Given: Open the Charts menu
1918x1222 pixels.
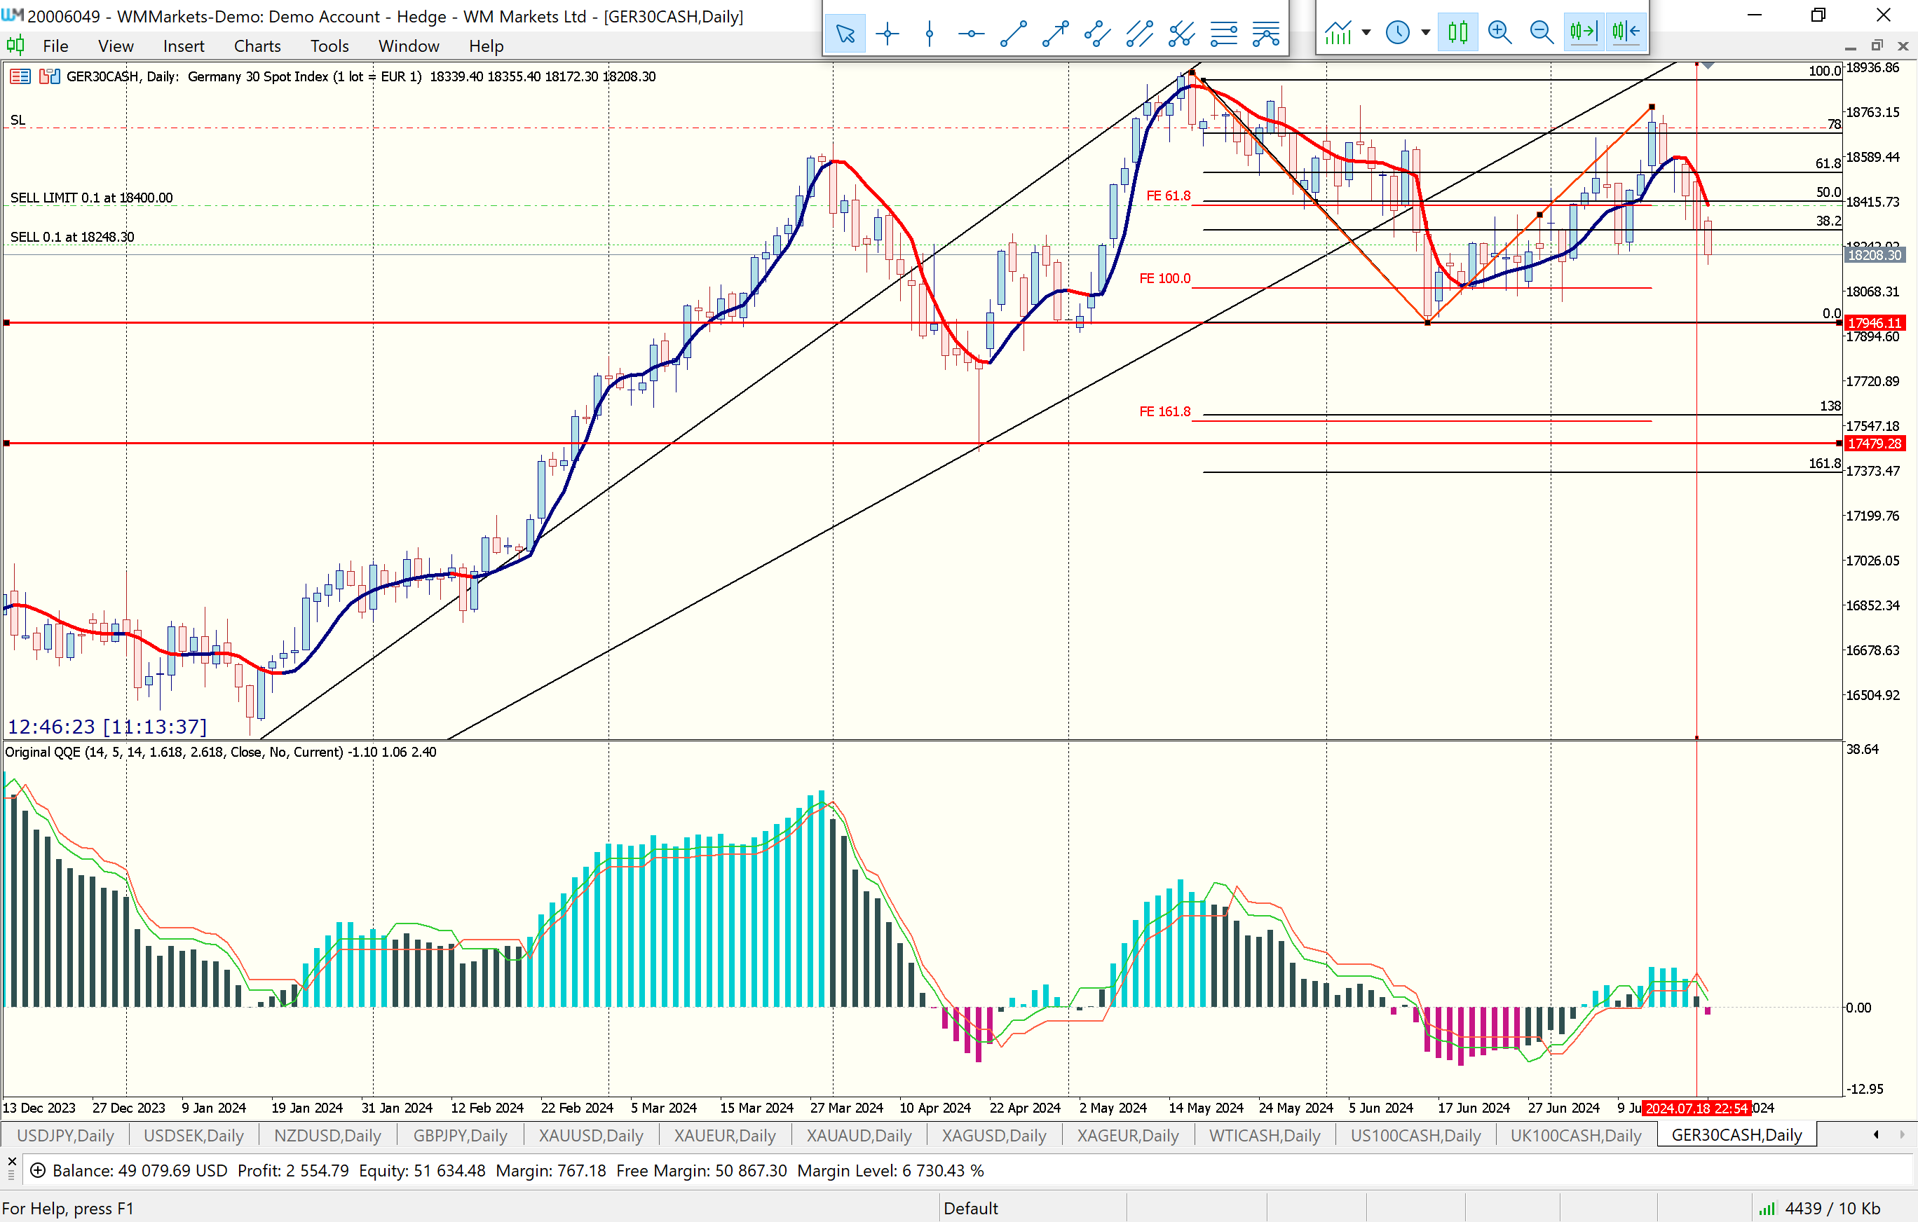Looking at the screenshot, I should click(x=257, y=46).
